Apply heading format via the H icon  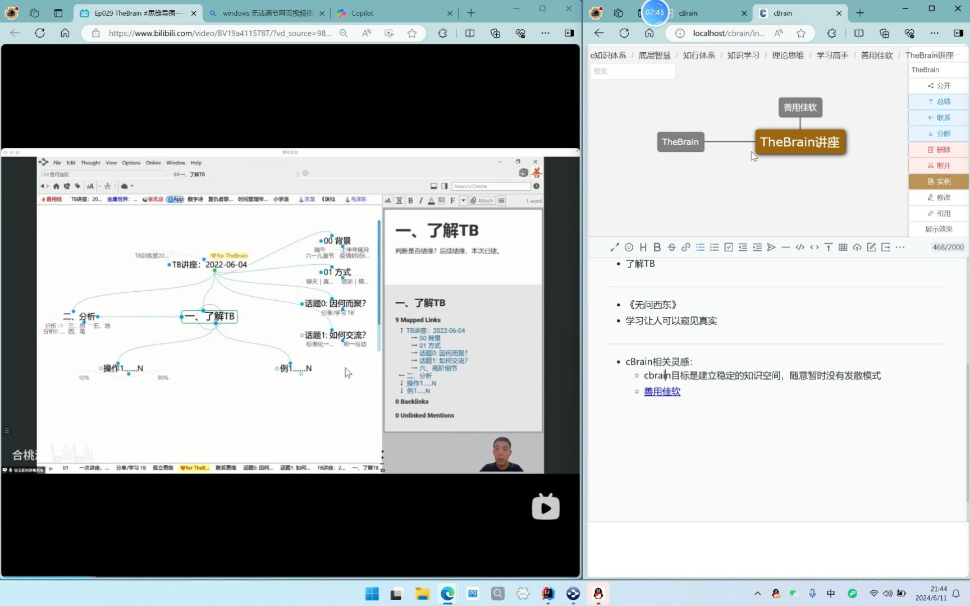click(x=643, y=247)
